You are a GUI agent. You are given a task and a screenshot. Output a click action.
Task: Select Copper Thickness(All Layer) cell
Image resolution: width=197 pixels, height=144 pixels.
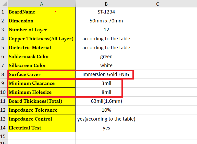(42, 39)
